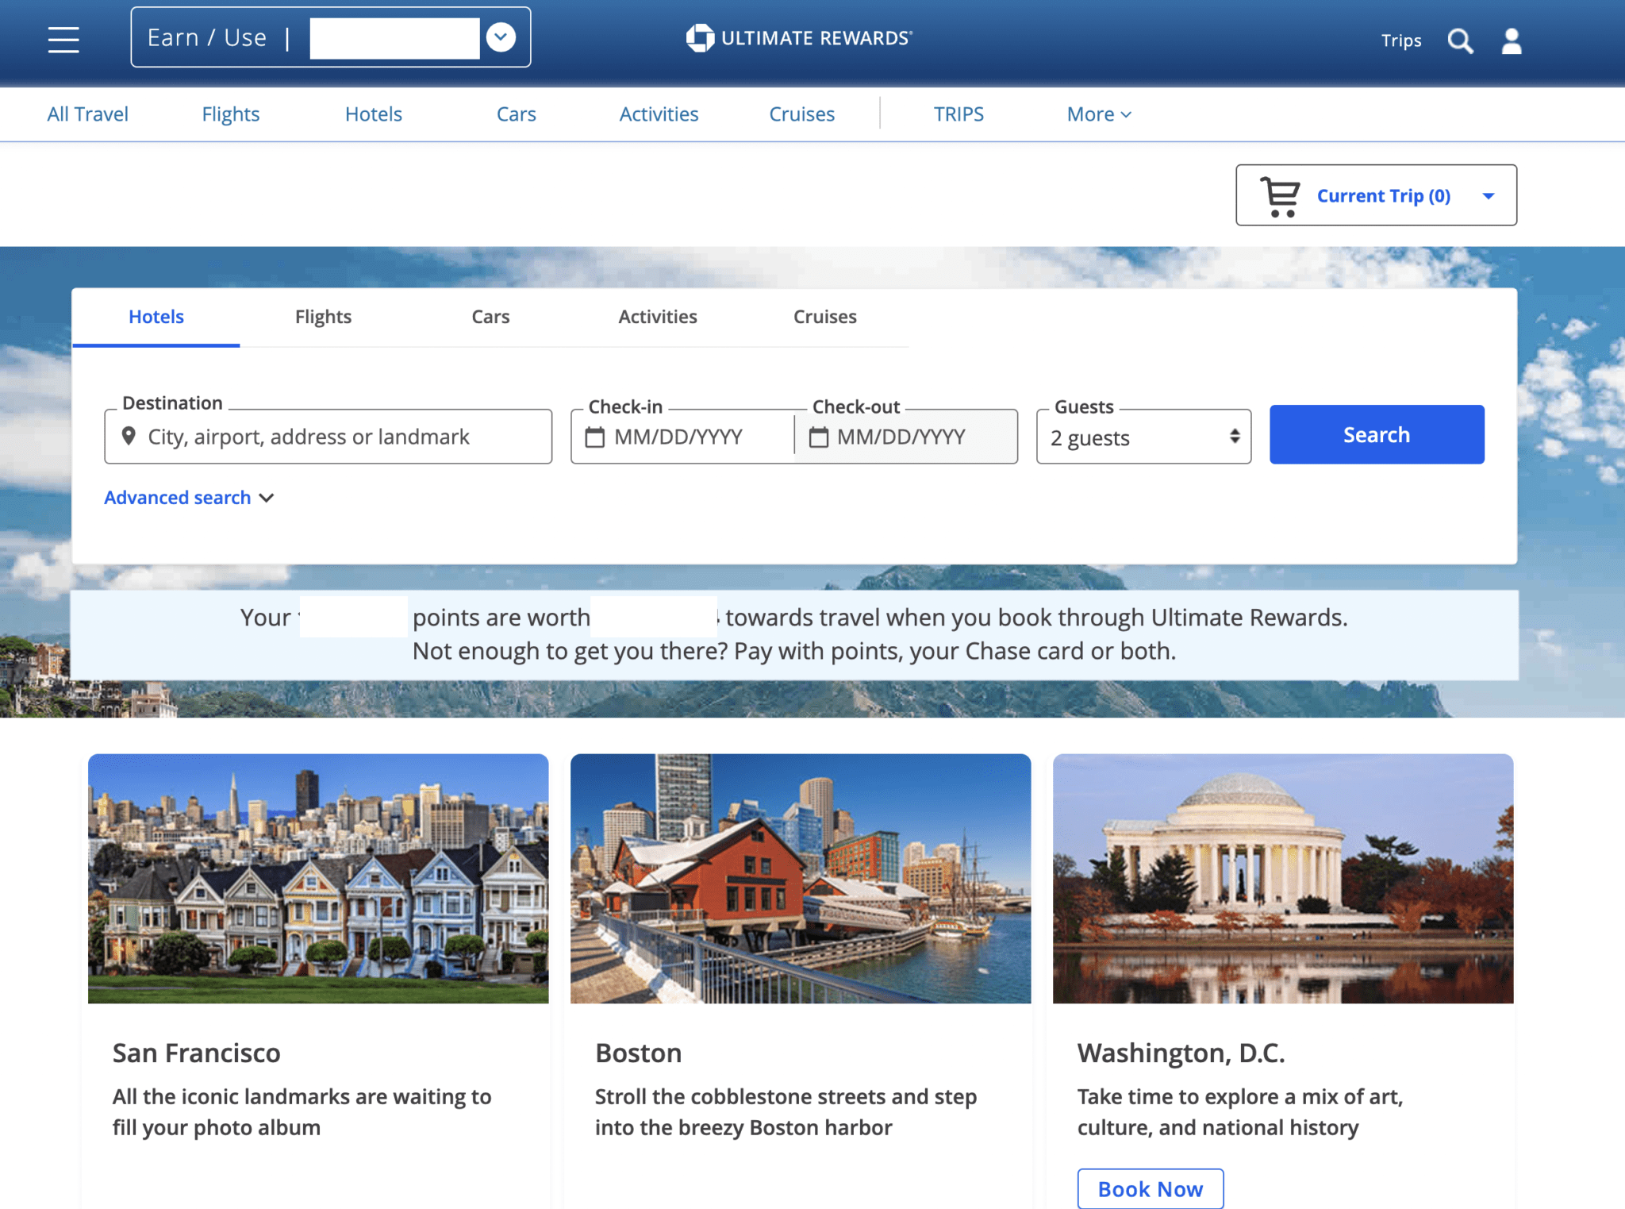Click the shopping cart icon
Image resolution: width=1625 pixels, height=1209 pixels.
[1279, 194]
